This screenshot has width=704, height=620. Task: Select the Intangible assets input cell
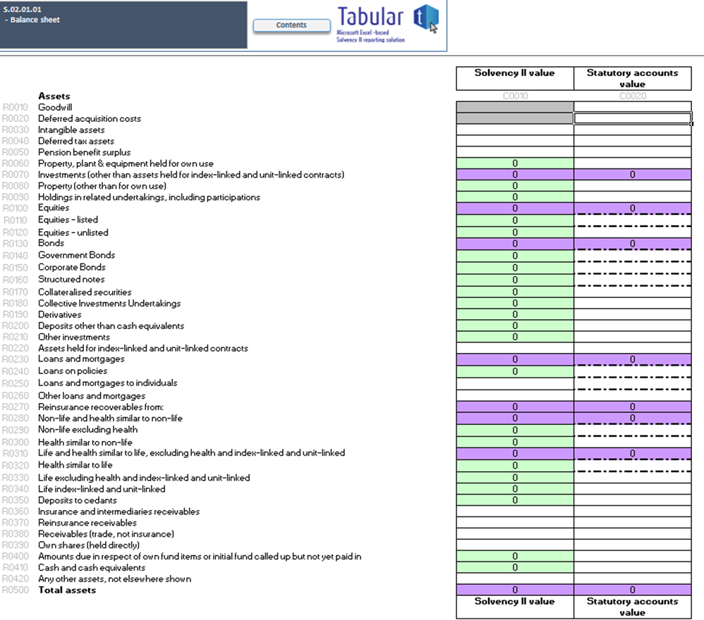tap(514, 130)
